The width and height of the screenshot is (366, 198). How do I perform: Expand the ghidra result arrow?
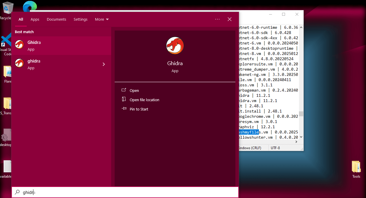[104, 64]
